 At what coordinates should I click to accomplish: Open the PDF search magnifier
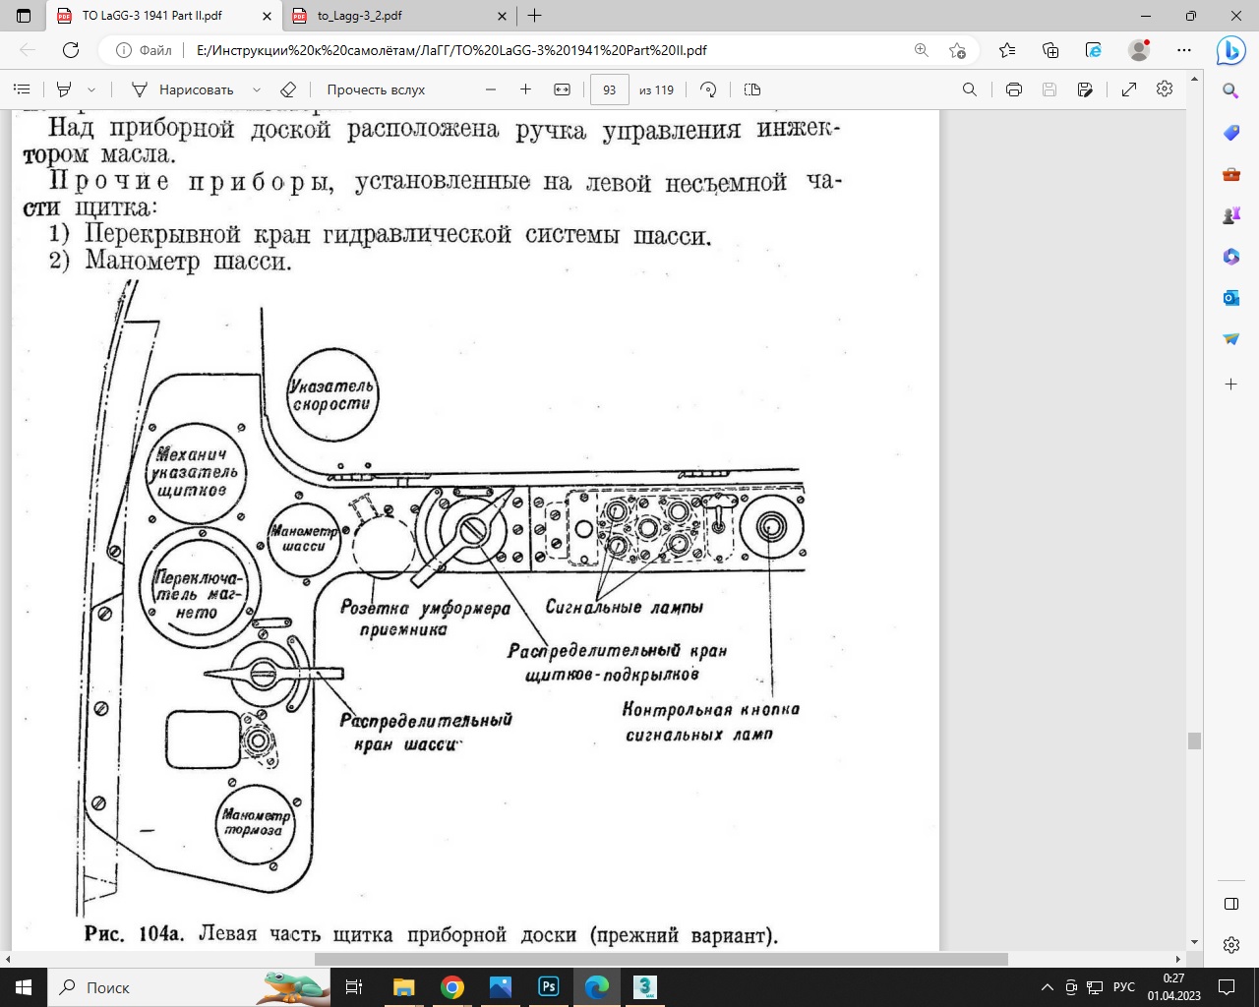point(970,89)
